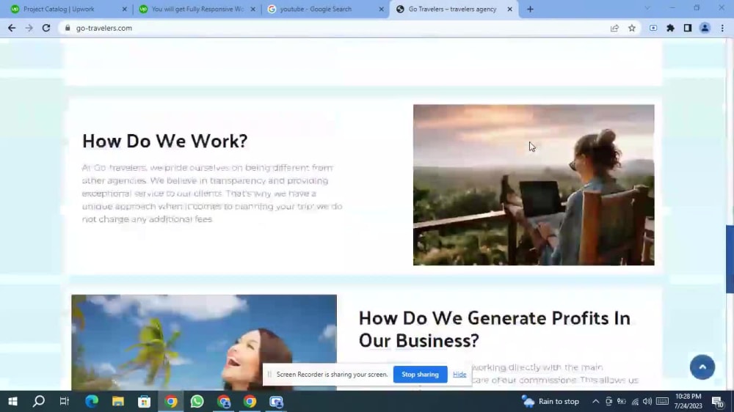Close the Go Travelers tab
This screenshot has width=734, height=412.
510,9
